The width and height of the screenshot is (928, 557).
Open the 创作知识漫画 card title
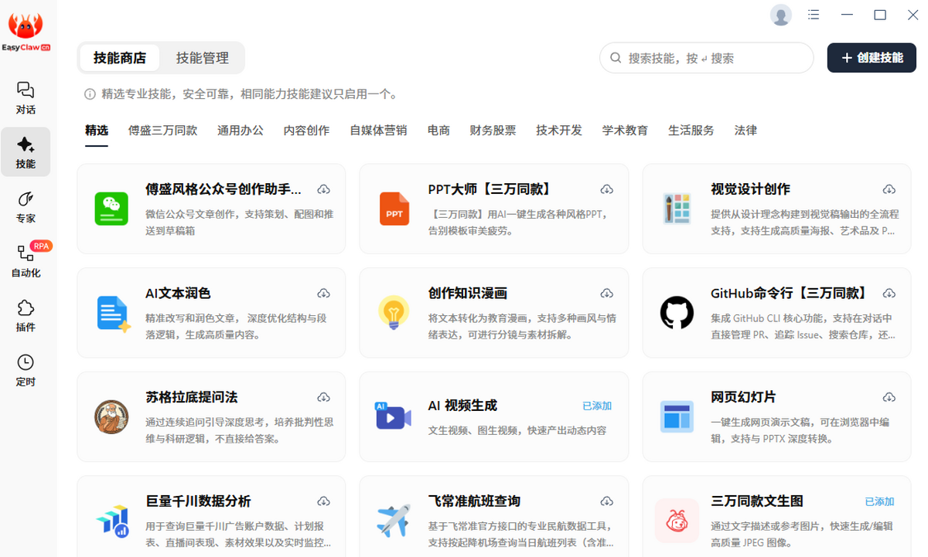pos(468,294)
